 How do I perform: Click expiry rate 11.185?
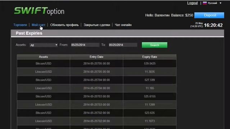pos(149,88)
